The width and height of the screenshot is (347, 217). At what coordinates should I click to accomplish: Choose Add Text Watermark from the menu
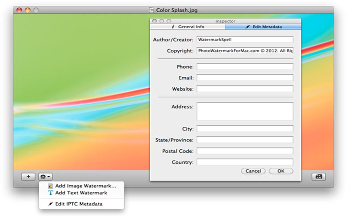82,193
